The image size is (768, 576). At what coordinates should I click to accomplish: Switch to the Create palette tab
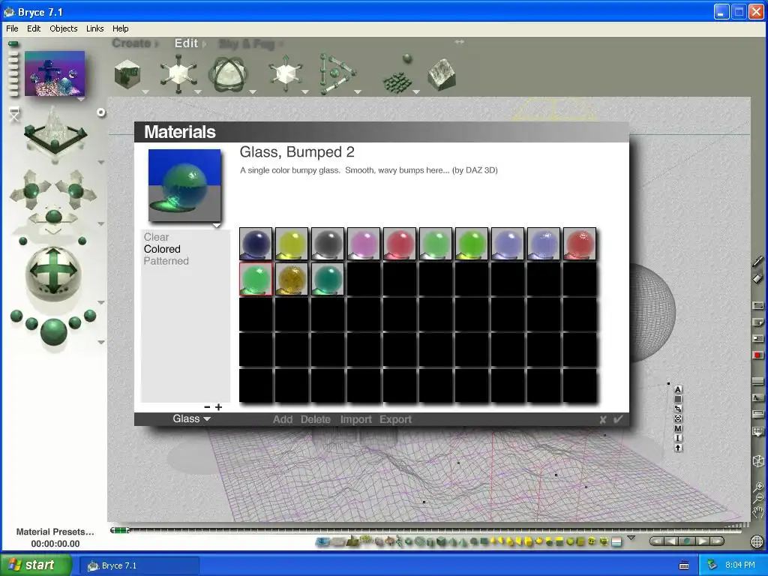pyautogui.click(x=131, y=43)
